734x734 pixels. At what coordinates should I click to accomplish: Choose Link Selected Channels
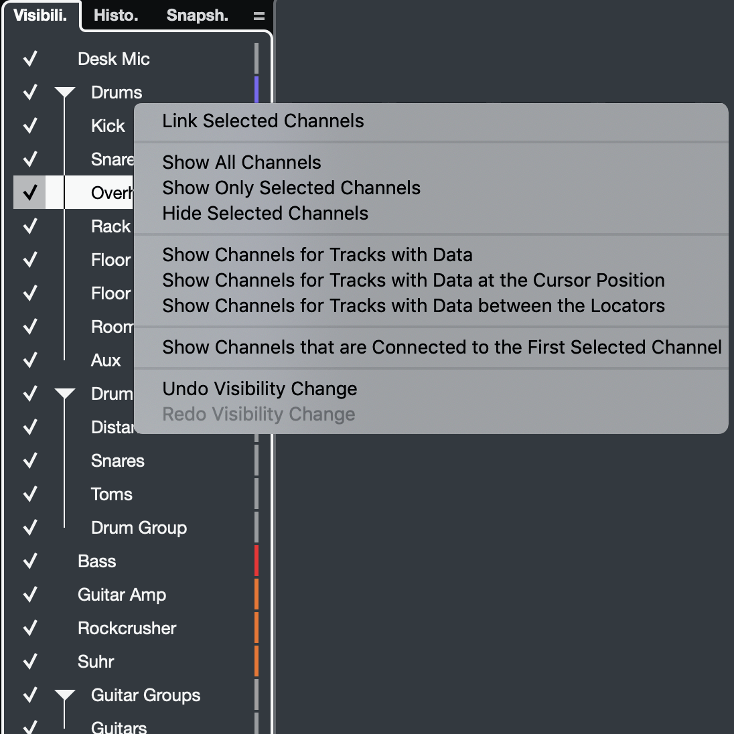[263, 121]
